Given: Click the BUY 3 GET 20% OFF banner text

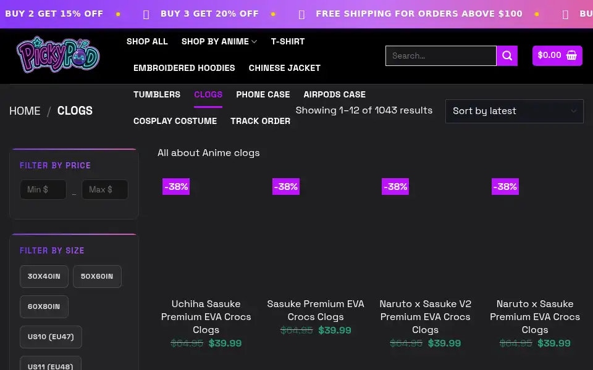Looking at the screenshot, I should tap(209, 14).
